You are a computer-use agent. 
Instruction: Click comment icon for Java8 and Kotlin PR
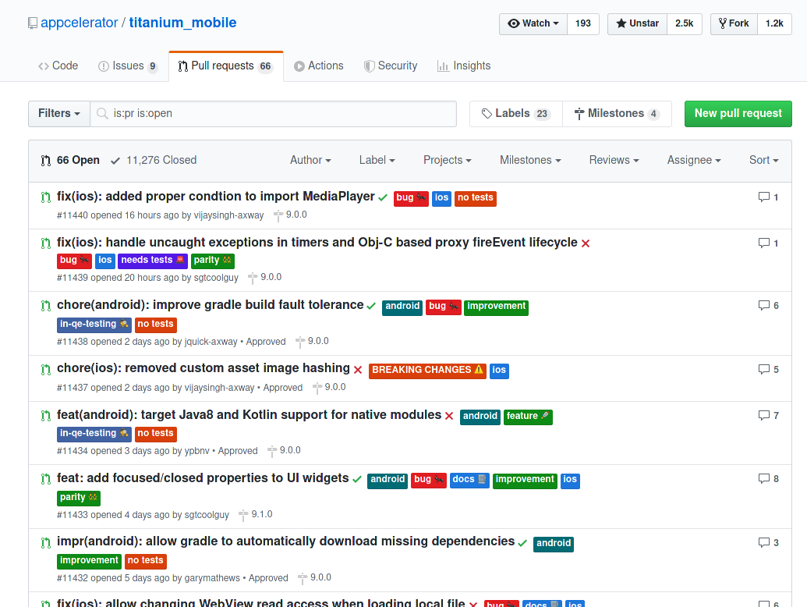[764, 415]
